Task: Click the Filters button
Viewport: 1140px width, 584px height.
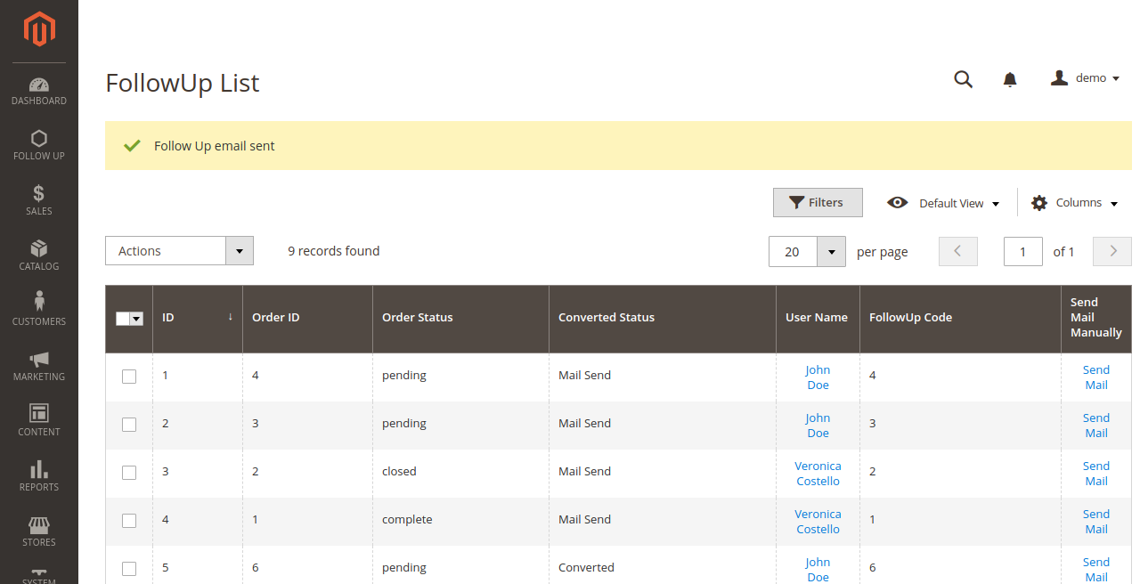Action: click(817, 202)
